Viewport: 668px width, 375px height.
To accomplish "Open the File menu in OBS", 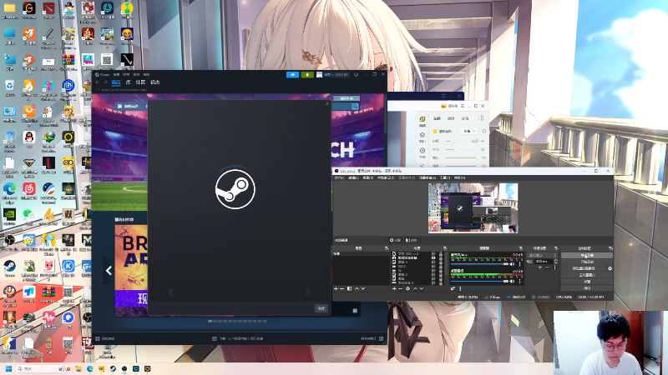I will (x=340, y=177).
